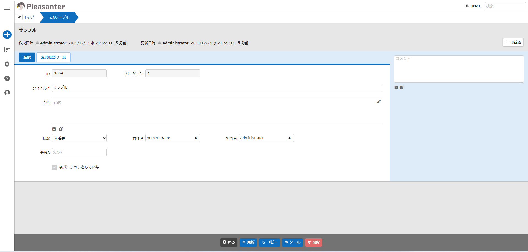Click the blue plus new-record icon
This screenshot has height=252, width=528.
(x=7, y=35)
